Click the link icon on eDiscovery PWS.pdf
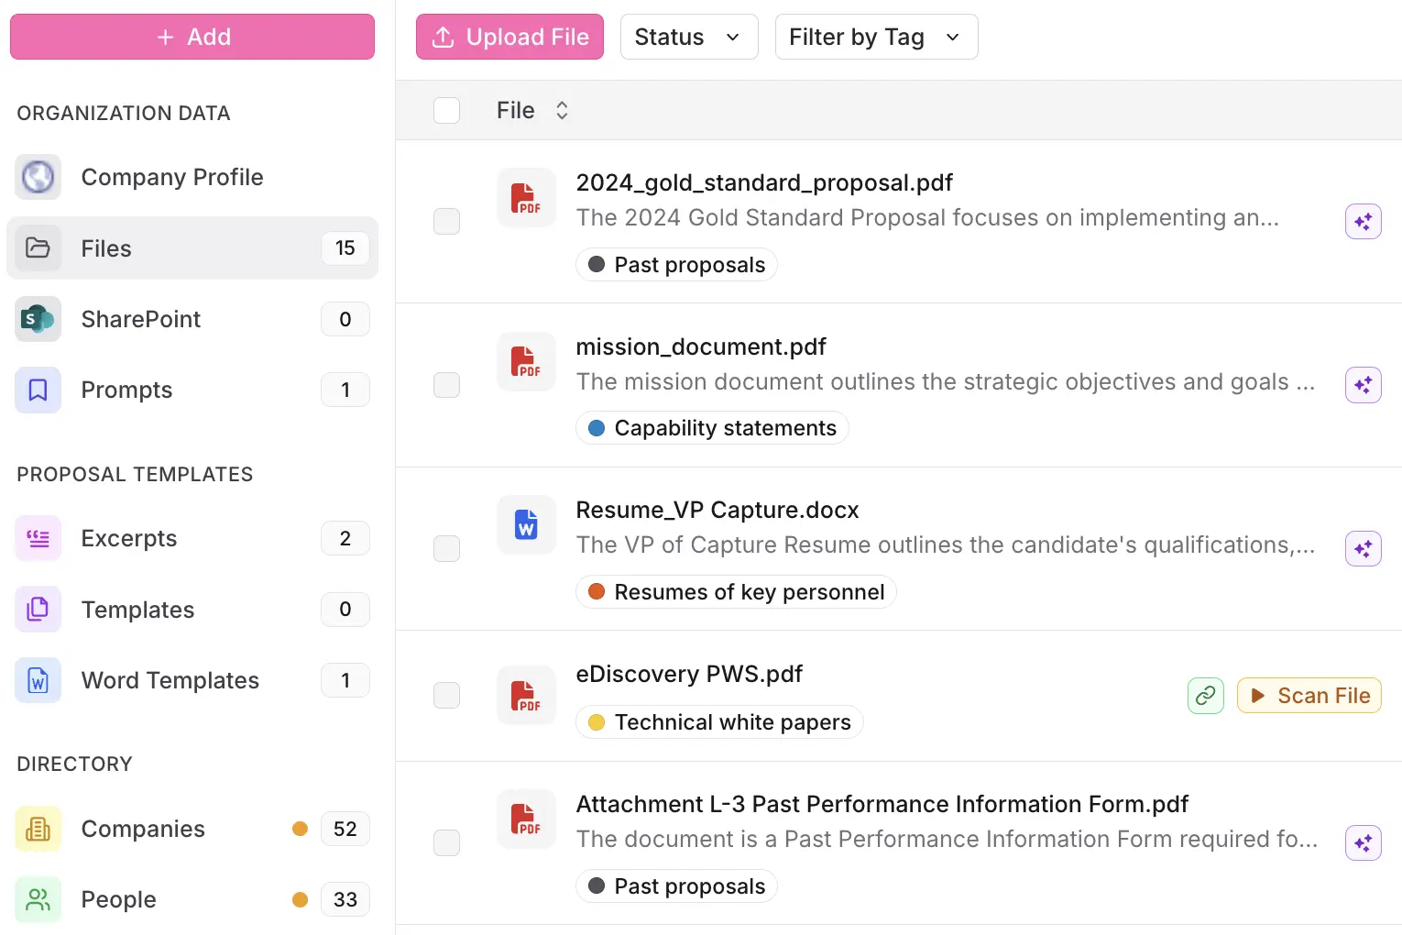This screenshot has height=935, width=1402. click(x=1205, y=696)
